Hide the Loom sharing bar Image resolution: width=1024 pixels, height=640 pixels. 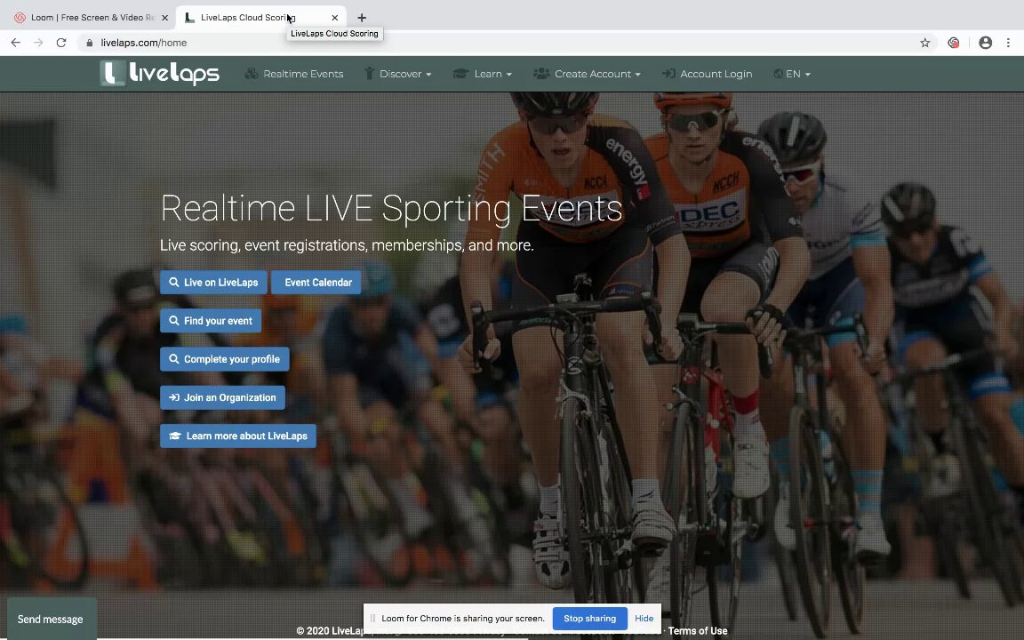click(x=644, y=618)
